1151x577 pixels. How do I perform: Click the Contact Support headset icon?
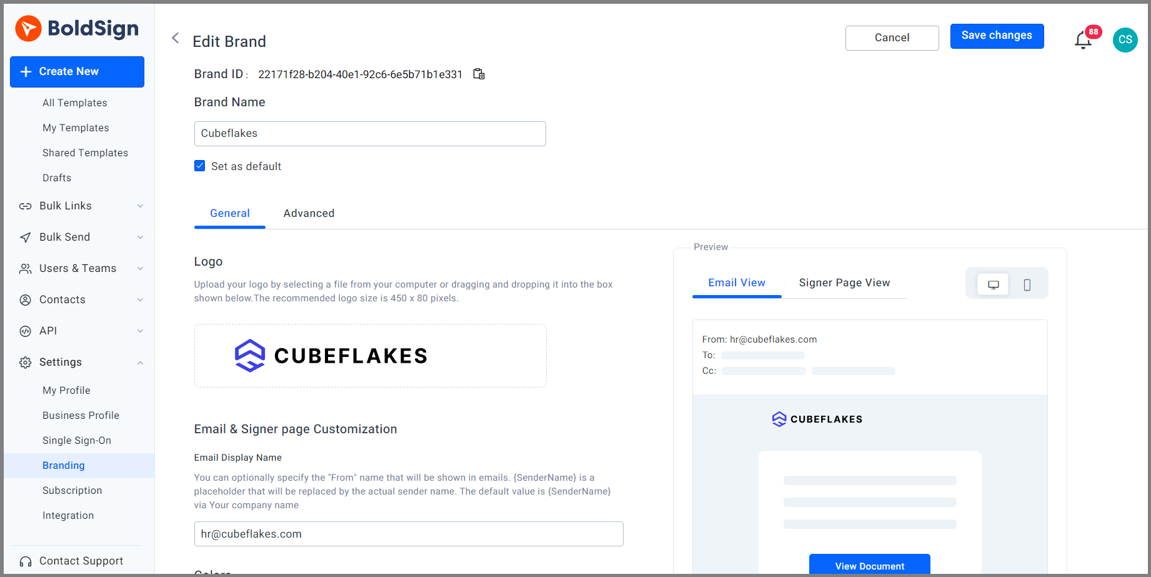26,561
